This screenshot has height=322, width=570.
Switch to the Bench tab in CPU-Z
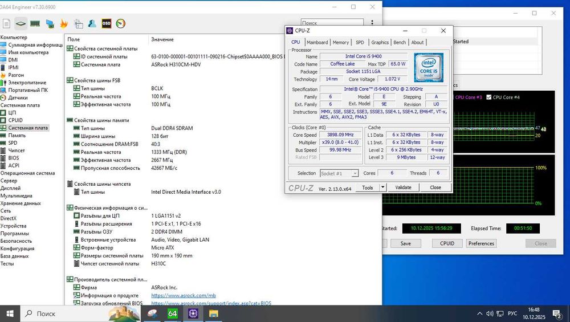[400, 42]
